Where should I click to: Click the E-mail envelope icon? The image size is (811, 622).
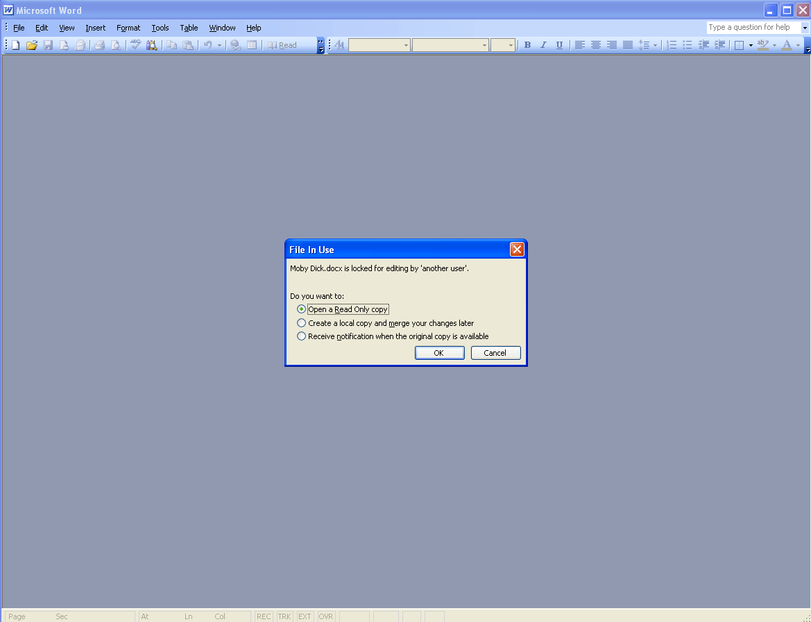pos(80,45)
